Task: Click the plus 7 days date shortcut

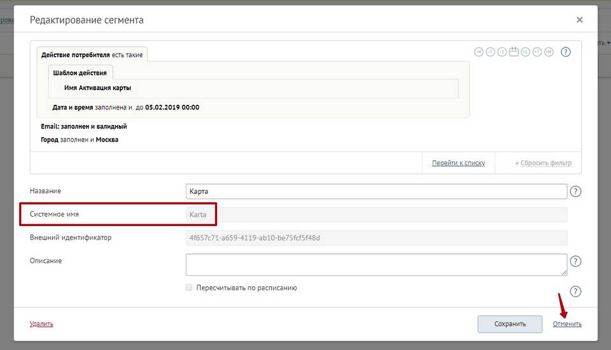Action: (x=537, y=52)
